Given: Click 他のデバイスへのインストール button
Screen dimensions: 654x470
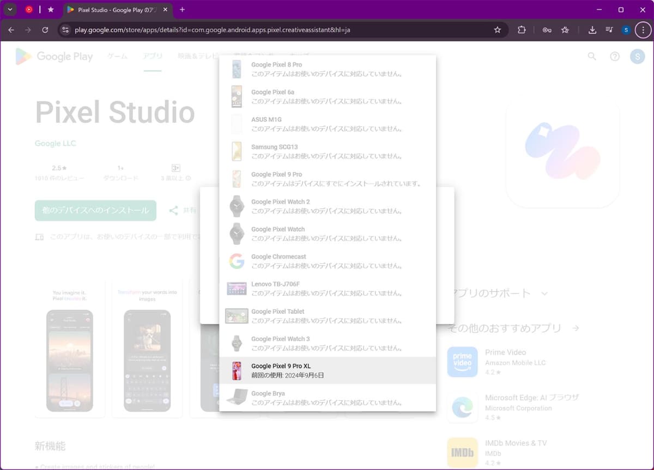Looking at the screenshot, I should [95, 210].
